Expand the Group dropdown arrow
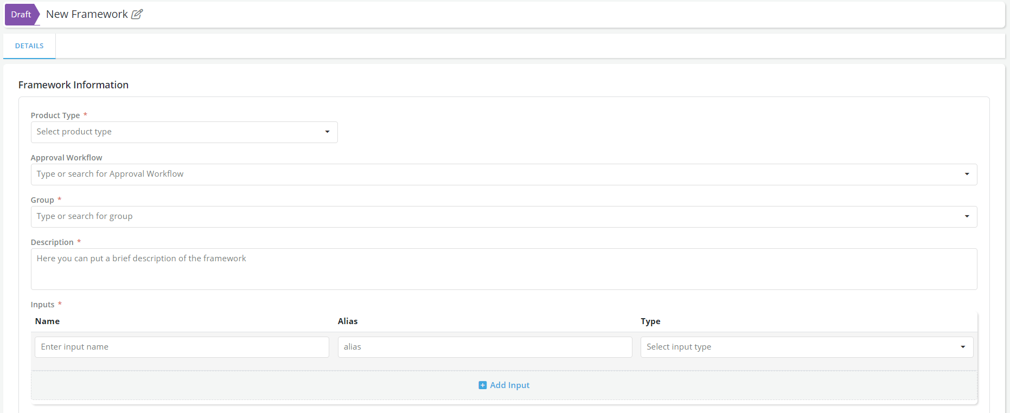Image resolution: width=1010 pixels, height=413 pixels. [967, 217]
